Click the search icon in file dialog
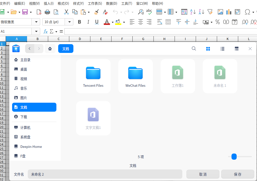The width and height of the screenshot is (257, 181). 194,49
